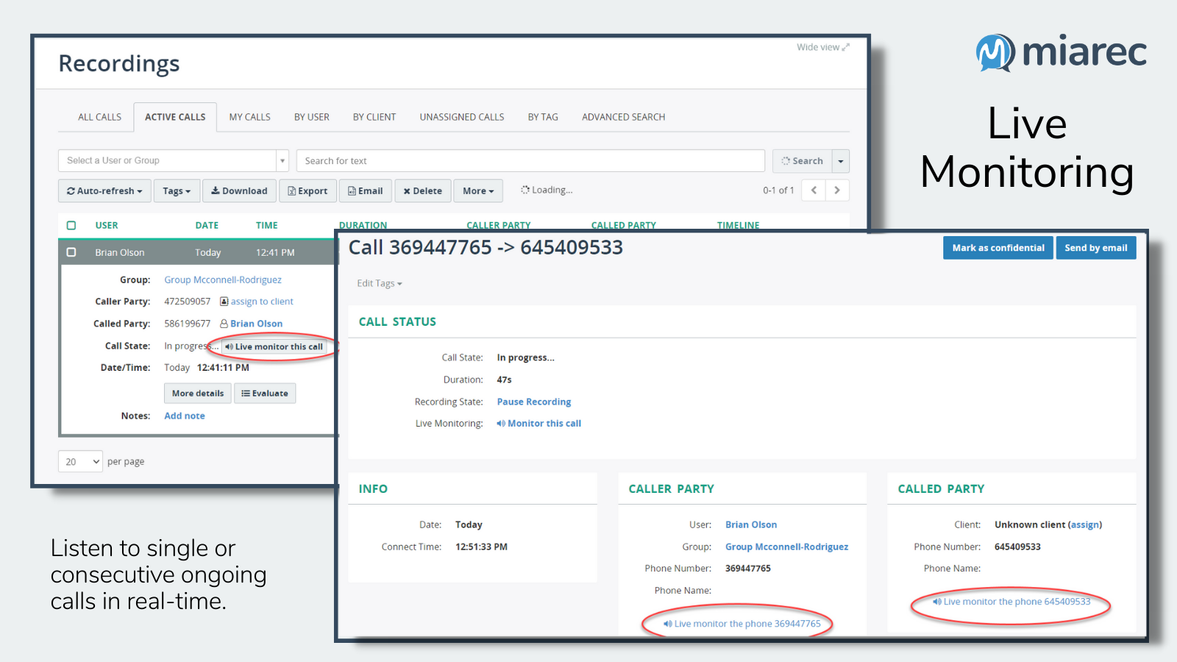The width and height of the screenshot is (1177, 662).
Task: Click inside the Search for text field
Action: pos(530,160)
